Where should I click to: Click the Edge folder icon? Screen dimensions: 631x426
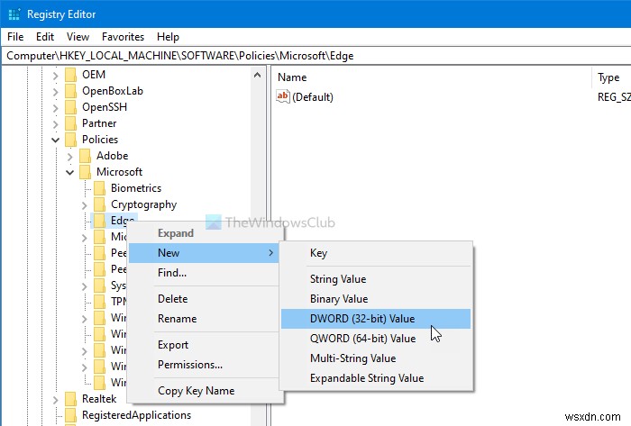coord(99,221)
